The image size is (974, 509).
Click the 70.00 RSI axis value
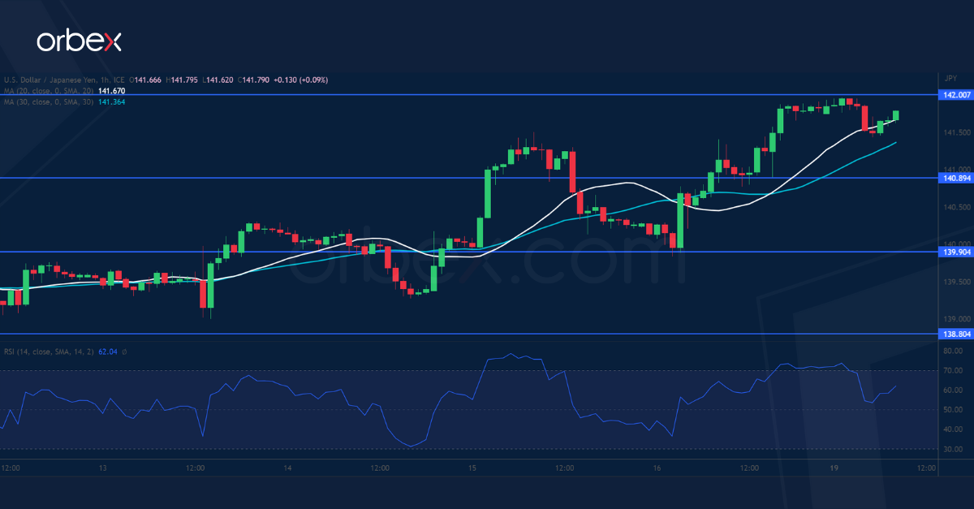(x=954, y=371)
